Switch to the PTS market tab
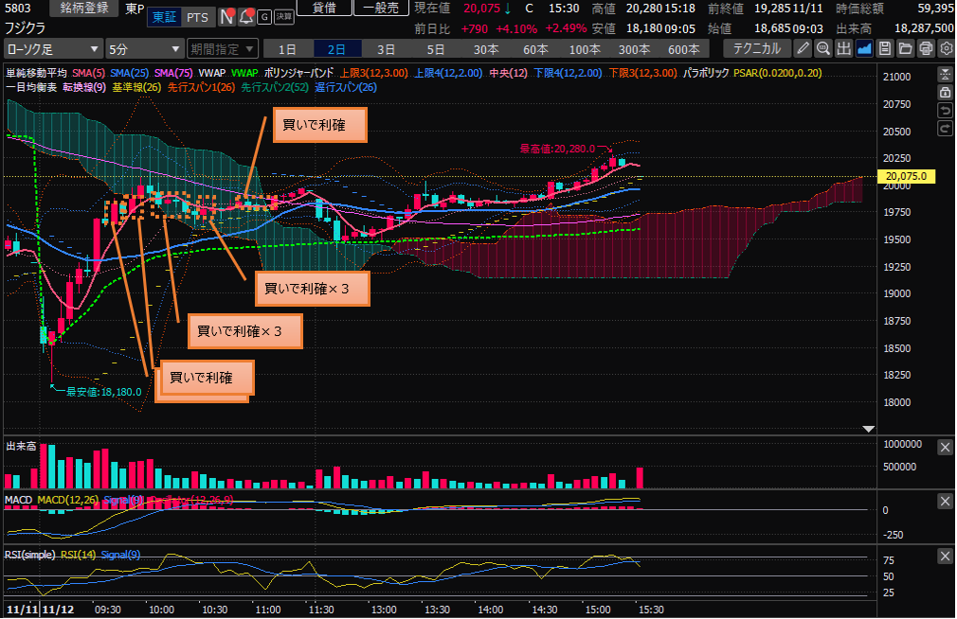Viewport: 957px width, 619px height. 197,17
